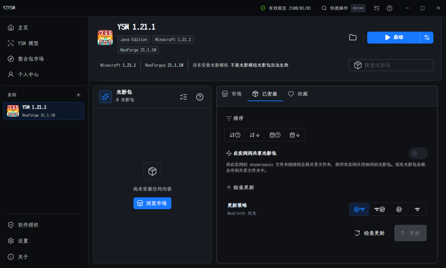This screenshot has width=446, height=268.
Task: Click the NeoForged 21.1.10 info text
Action: point(164,65)
